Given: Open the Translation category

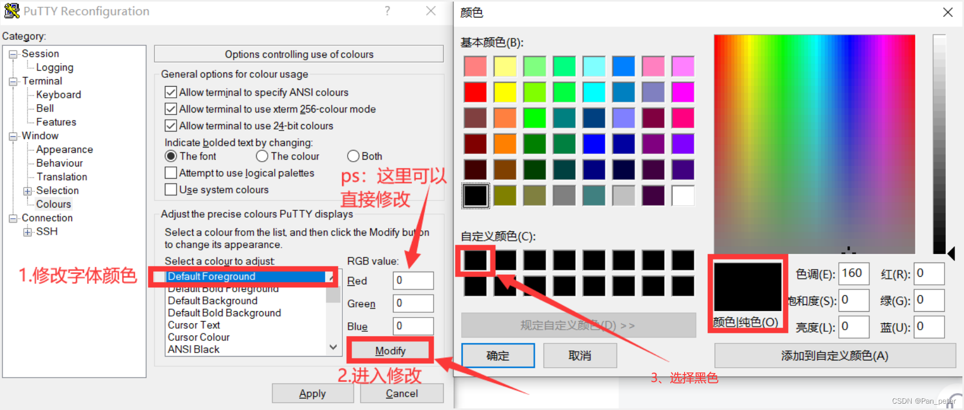Looking at the screenshot, I should click(x=62, y=177).
